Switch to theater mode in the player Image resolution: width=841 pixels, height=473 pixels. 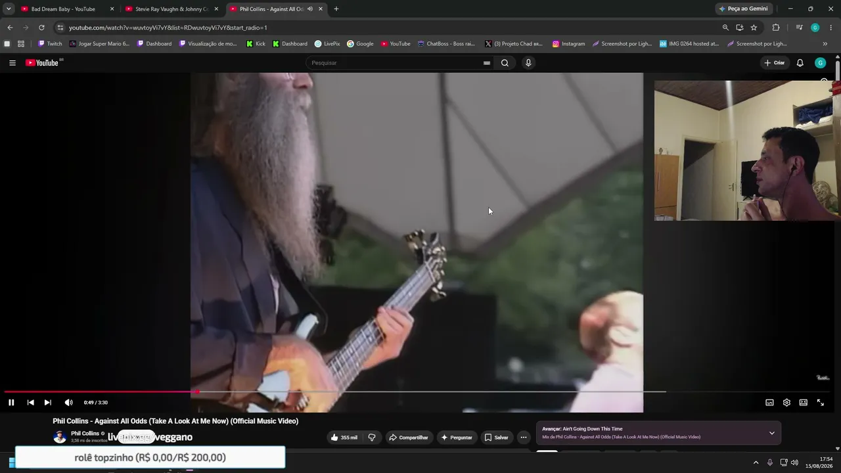coord(803,403)
